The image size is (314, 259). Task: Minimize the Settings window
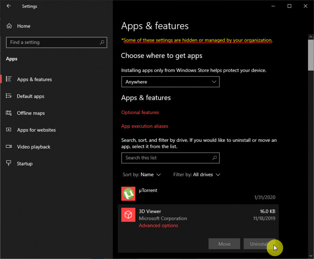(x=273, y=6)
